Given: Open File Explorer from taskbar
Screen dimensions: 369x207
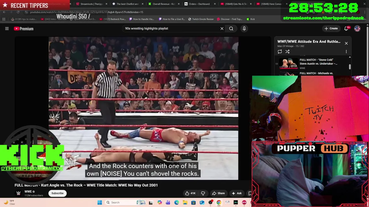Looking at the screenshot, I should click(185, 202).
